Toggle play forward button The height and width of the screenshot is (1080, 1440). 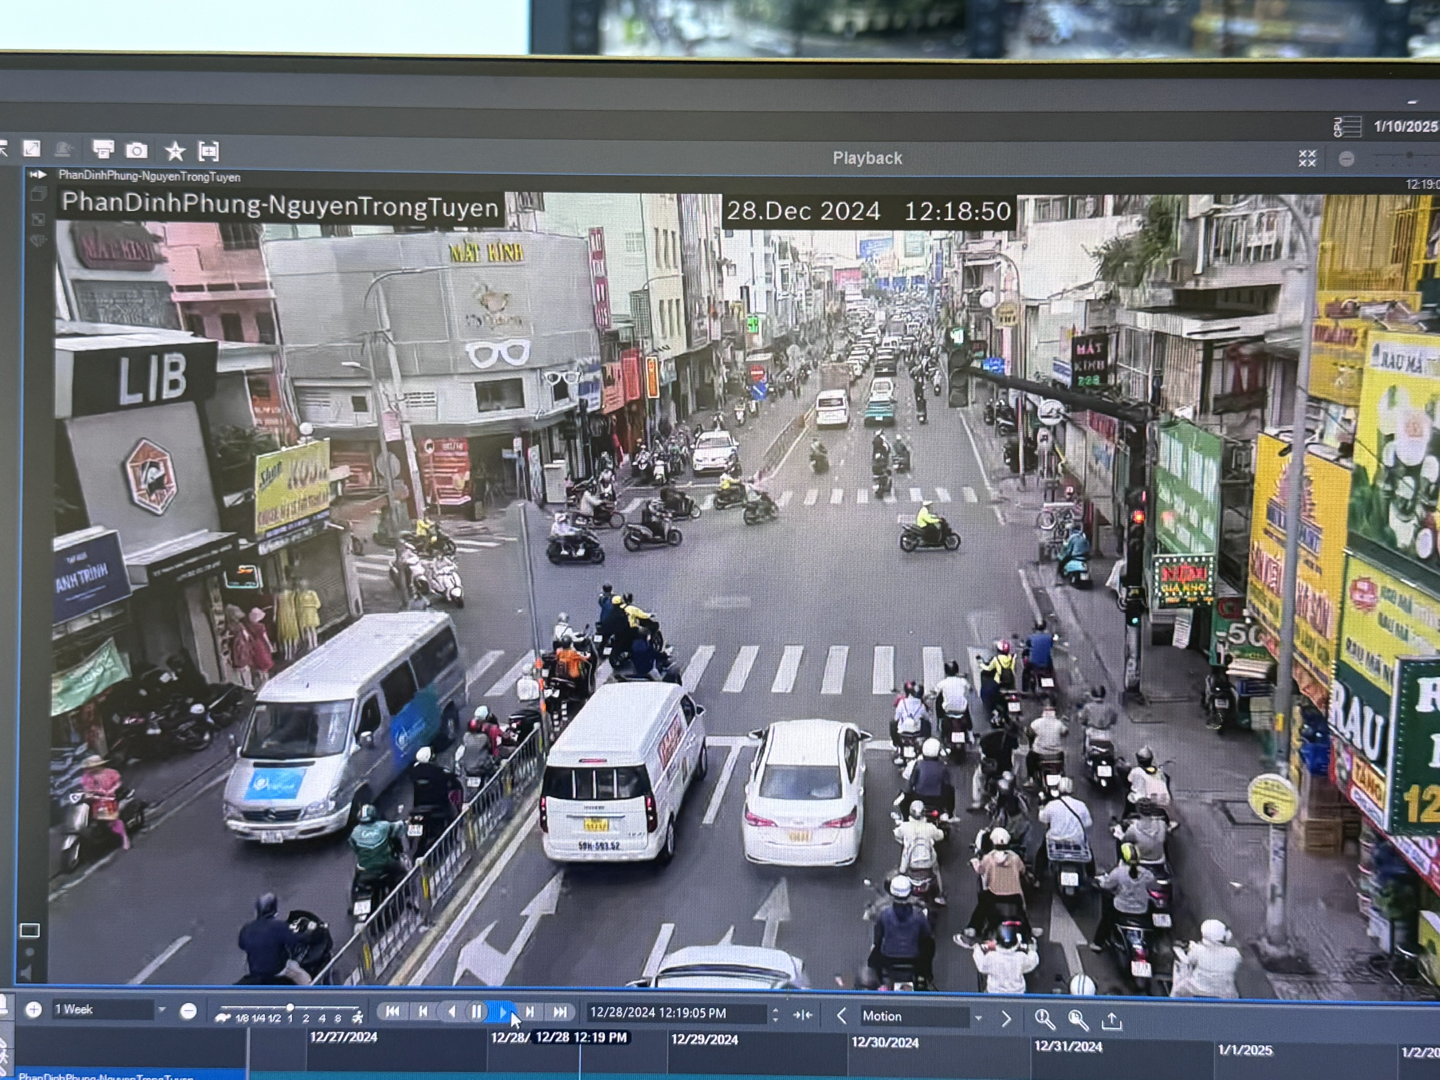coord(502,1012)
